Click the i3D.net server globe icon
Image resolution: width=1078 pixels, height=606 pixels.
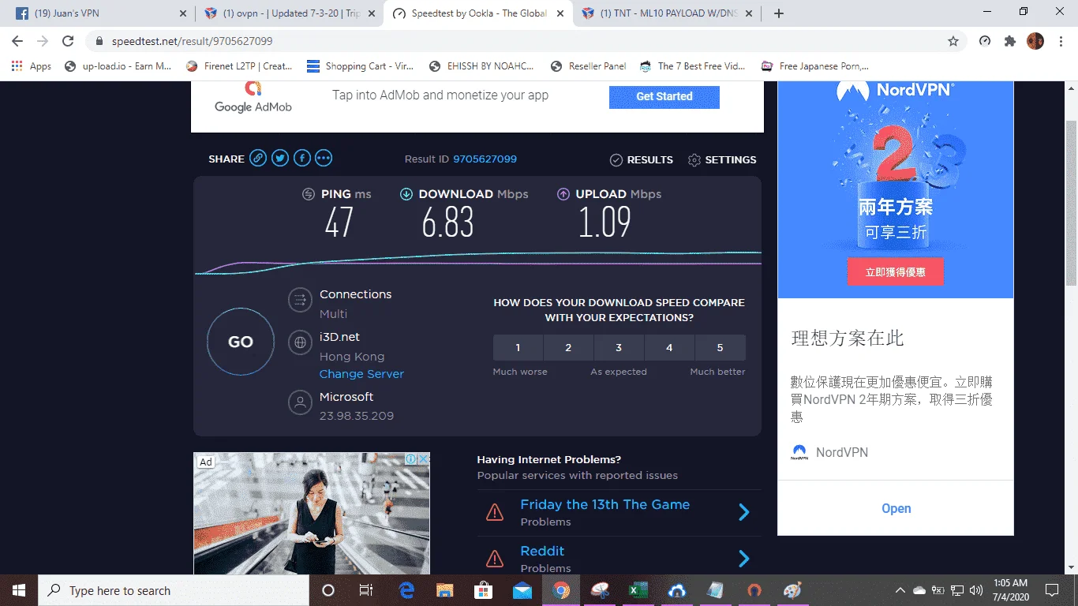click(x=300, y=343)
